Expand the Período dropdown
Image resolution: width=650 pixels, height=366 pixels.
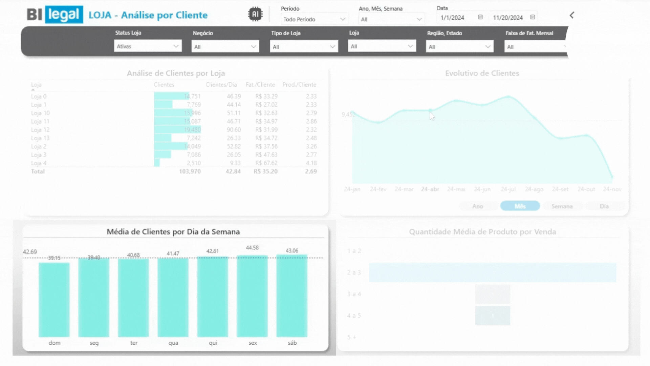pos(314,19)
